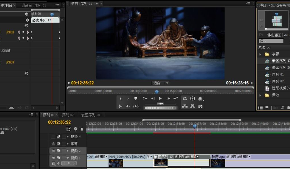This screenshot has height=169, width=290.
Task: Click the 嵌套序列 17 clip on 视频 1
Action: (182, 161)
